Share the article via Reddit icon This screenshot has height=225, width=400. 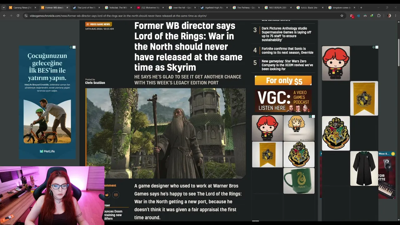(107, 195)
